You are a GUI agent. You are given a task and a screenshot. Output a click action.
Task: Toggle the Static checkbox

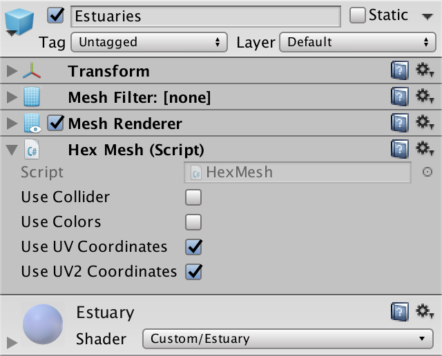click(x=357, y=15)
